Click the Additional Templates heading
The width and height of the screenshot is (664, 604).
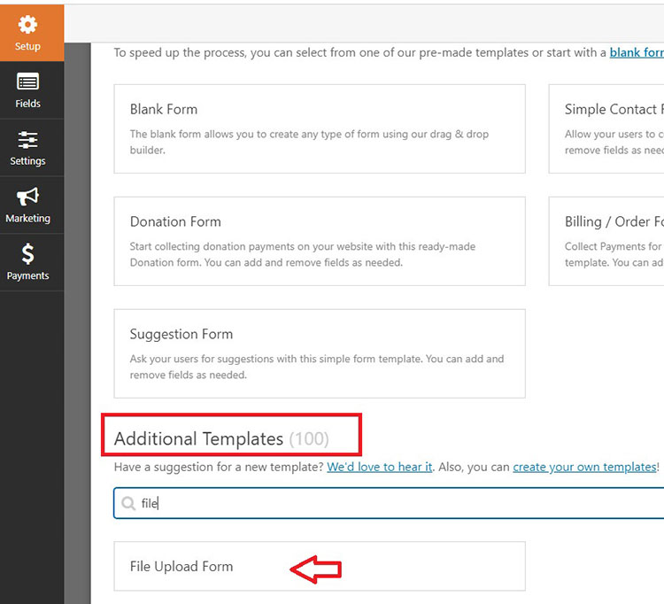point(198,438)
